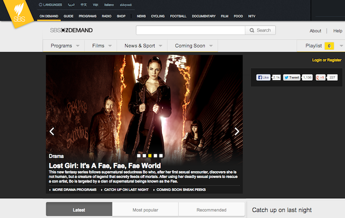Open the Lost Girl title link
The width and height of the screenshot is (345, 218).
click(x=105, y=166)
